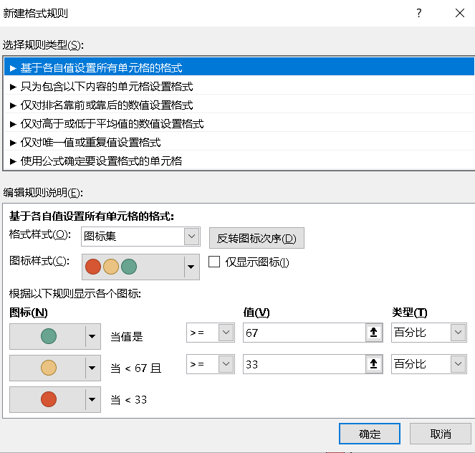The image size is (475, 453).
Task: Select 仅对唯一值或重复值设置格式 rule
Action: click(239, 142)
